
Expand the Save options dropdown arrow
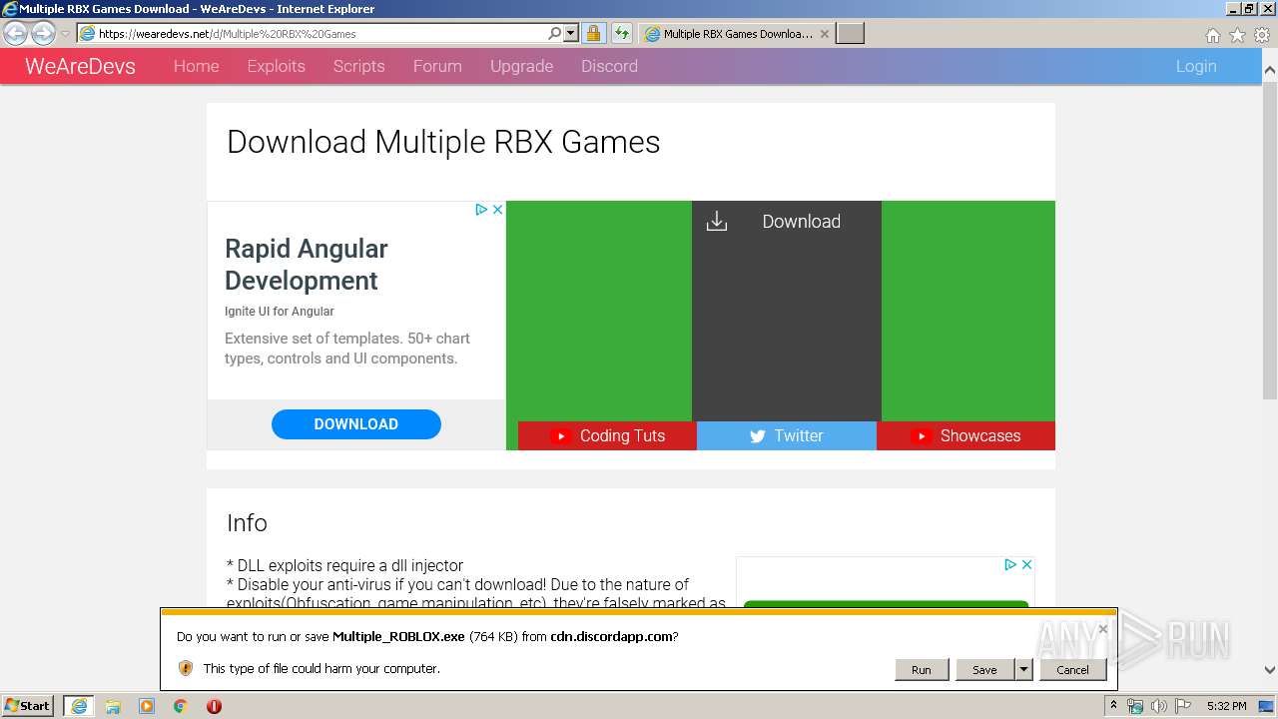(x=1023, y=670)
